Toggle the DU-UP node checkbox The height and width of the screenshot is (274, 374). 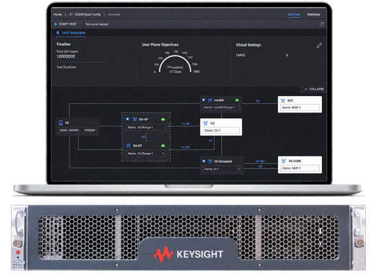(x=127, y=119)
